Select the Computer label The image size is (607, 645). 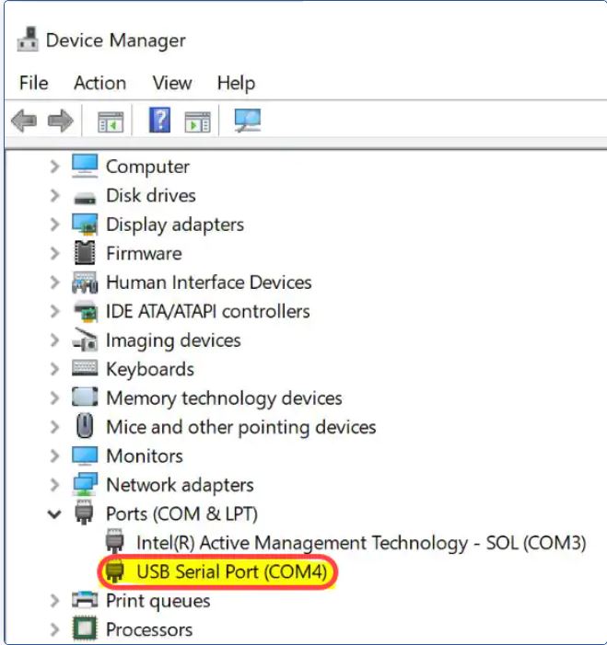[148, 167]
